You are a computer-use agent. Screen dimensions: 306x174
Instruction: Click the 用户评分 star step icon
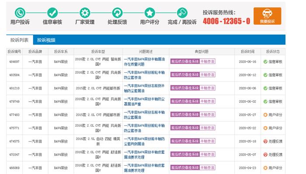(x=150, y=13)
